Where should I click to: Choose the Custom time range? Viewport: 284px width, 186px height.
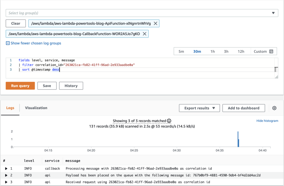click(x=263, y=51)
